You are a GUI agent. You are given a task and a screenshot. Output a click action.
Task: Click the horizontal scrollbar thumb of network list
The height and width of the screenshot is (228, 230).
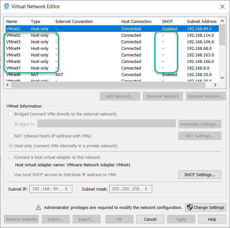tap(108, 85)
